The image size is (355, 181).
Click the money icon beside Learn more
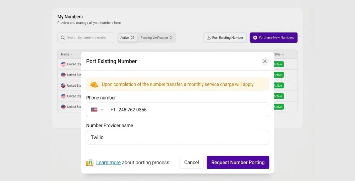coord(90,163)
